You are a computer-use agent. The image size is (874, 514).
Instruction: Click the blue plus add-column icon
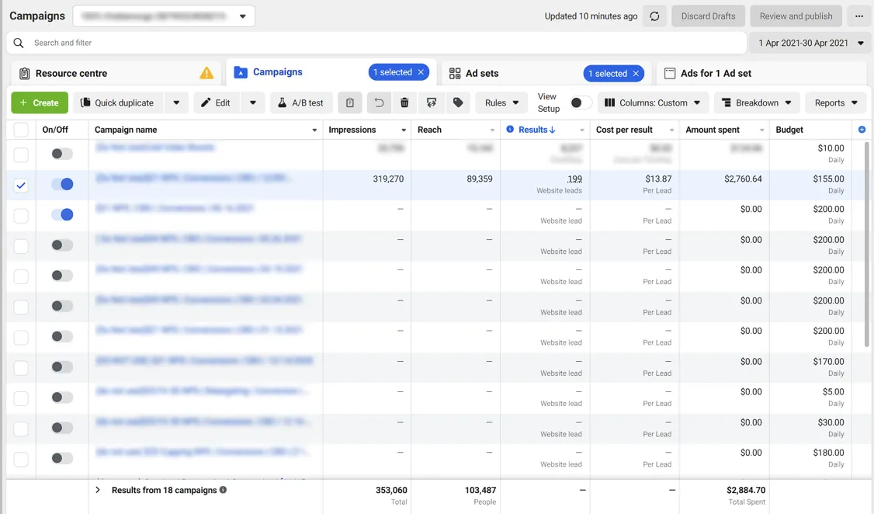(862, 130)
